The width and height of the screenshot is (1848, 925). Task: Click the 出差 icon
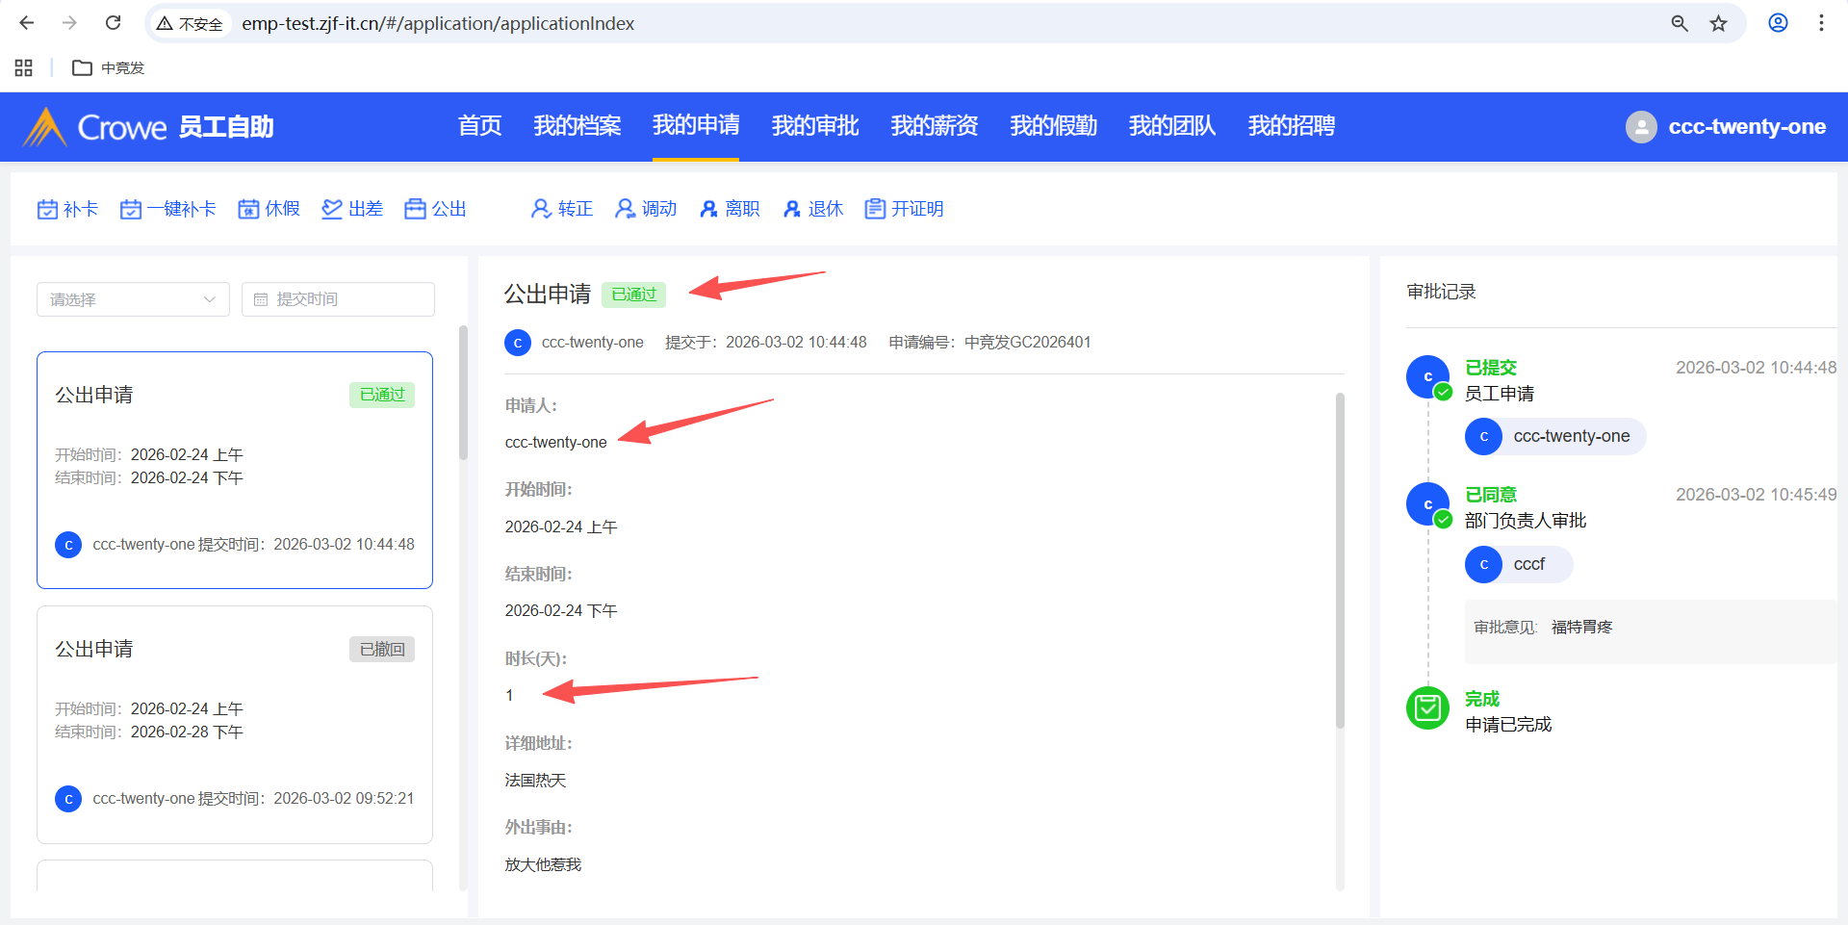pos(332,209)
